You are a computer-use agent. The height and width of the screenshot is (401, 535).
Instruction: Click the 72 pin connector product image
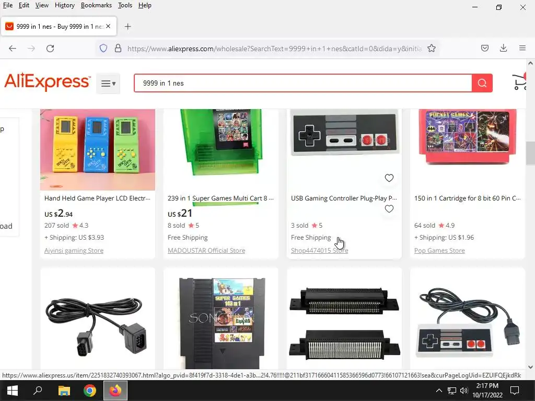(x=344, y=324)
